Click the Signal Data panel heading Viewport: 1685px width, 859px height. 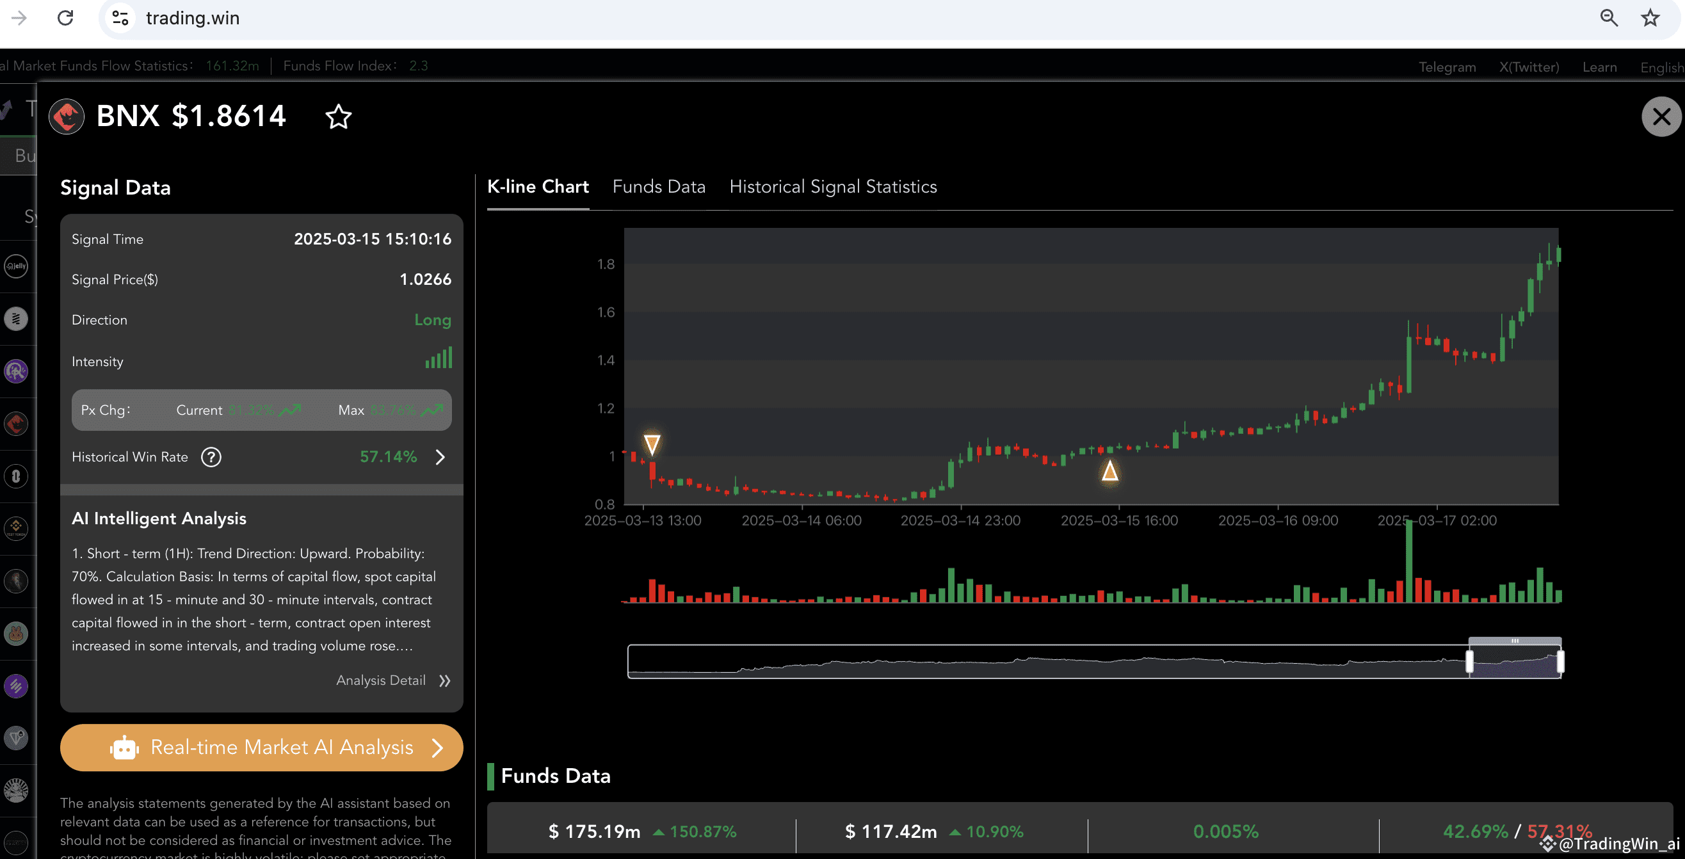pyautogui.click(x=115, y=188)
